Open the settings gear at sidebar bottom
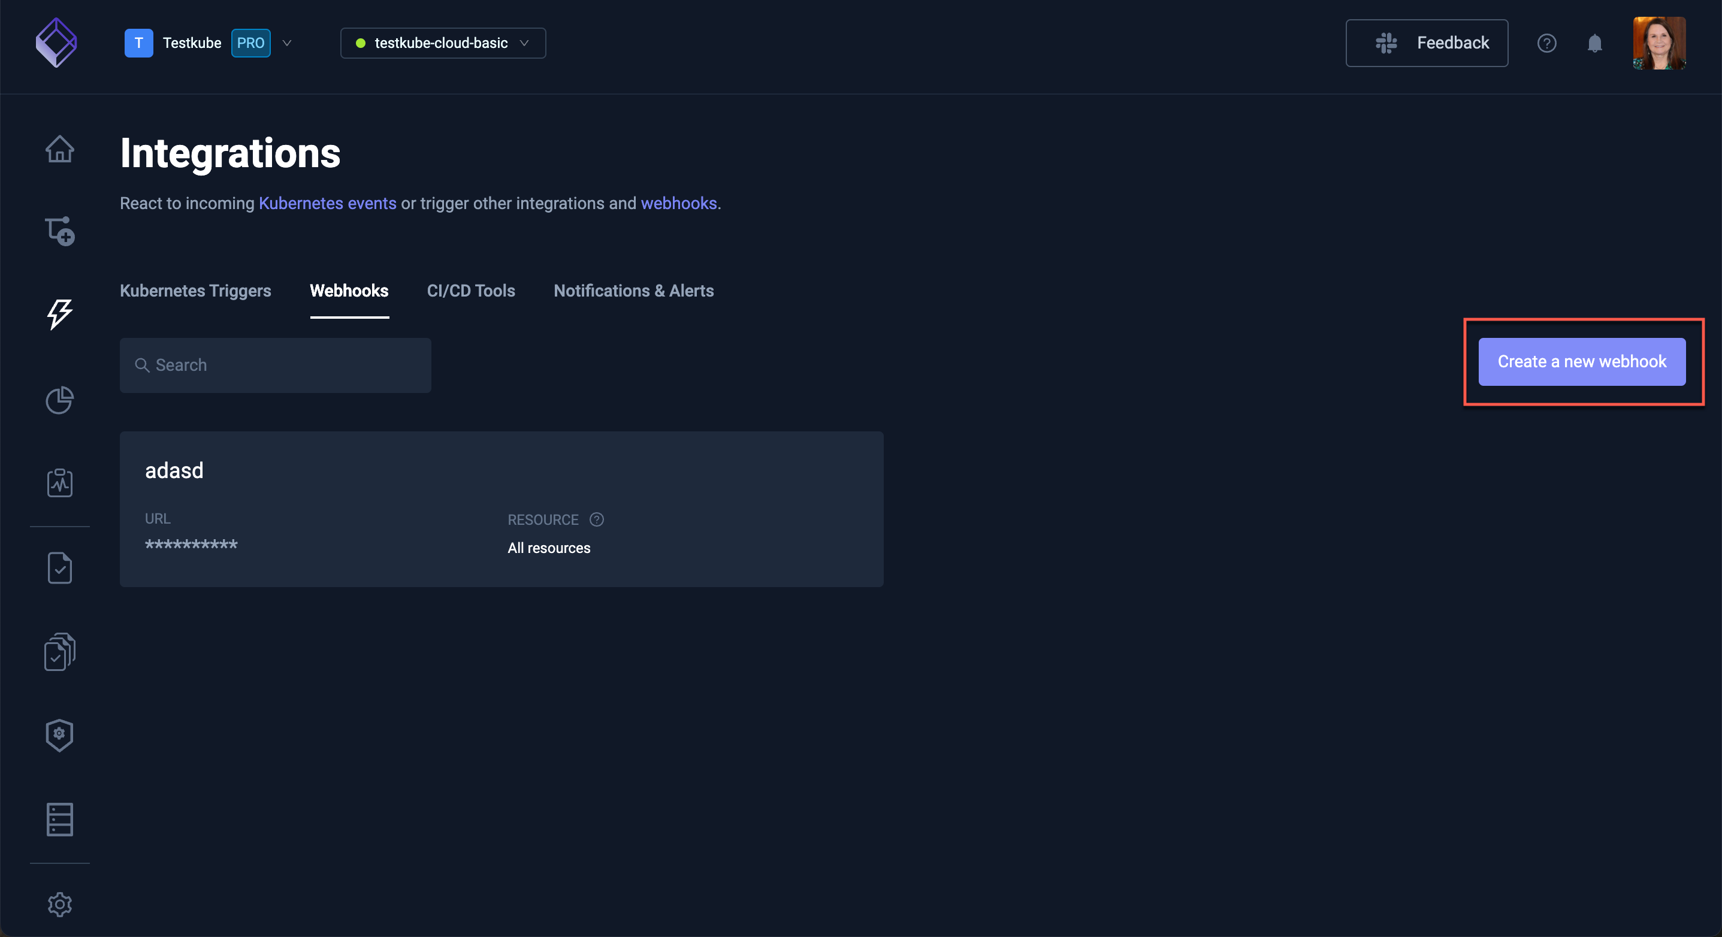 pyautogui.click(x=59, y=904)
